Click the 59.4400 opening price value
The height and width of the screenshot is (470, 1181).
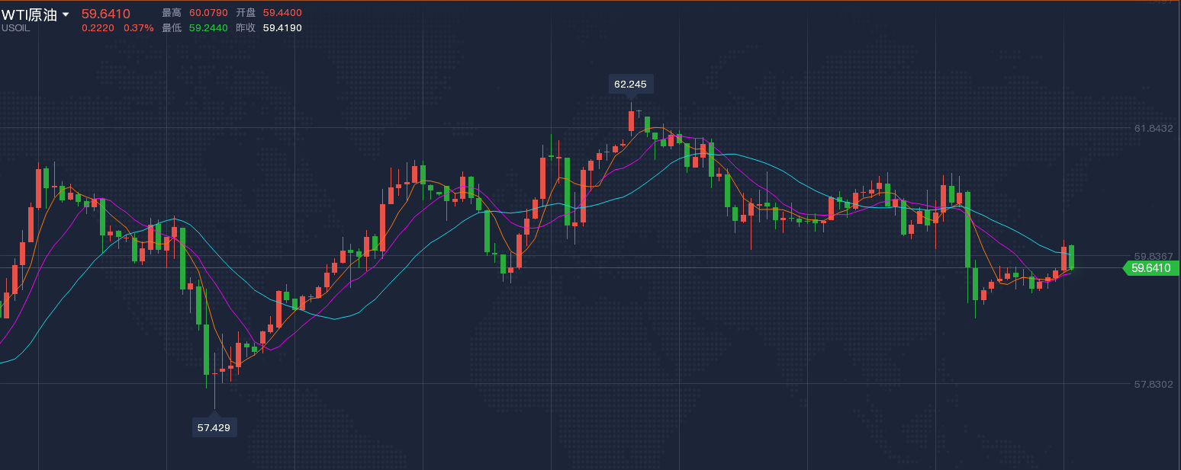[x=282, y=13]
